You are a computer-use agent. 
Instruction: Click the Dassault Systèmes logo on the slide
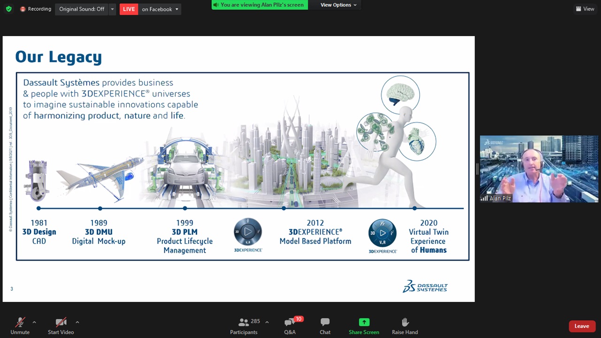coord(425,286)
